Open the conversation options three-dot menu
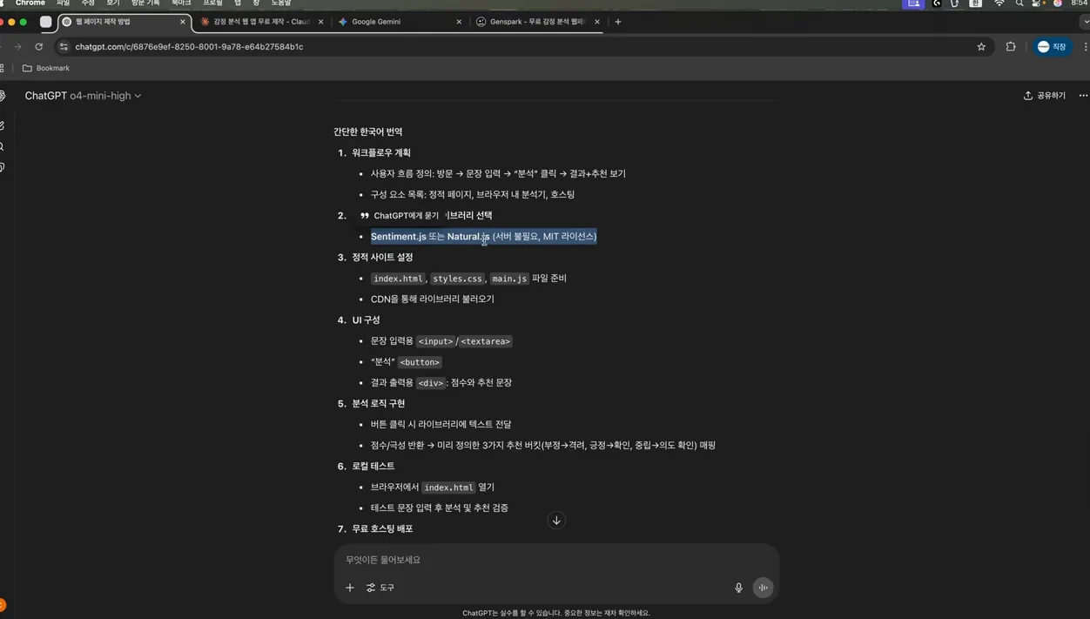The width and height of the screenshot is (1090, 619). [1083, 96]
